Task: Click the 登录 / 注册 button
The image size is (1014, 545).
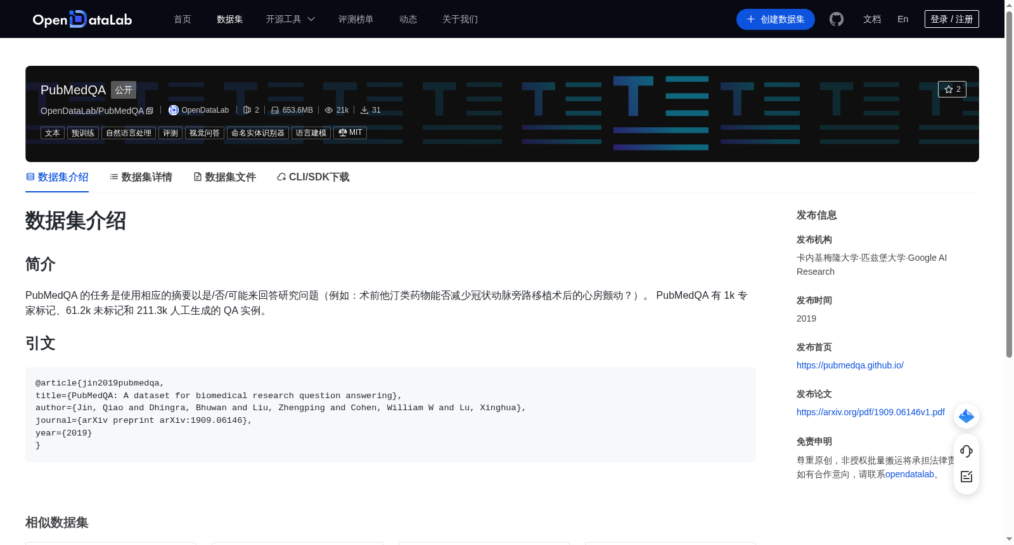Action: pos(952,19)
